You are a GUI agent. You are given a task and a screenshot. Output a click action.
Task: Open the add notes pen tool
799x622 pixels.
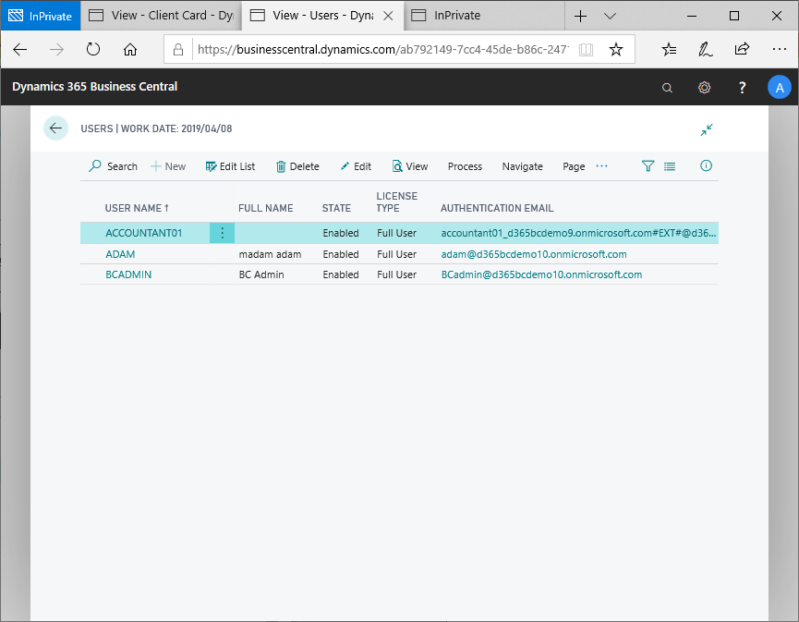point(705,50)
